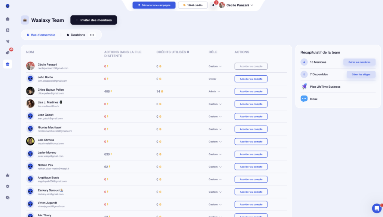Click the Inviter des membres button
The width and height of the screenshot is (383, 217).
tap(94, 20)
